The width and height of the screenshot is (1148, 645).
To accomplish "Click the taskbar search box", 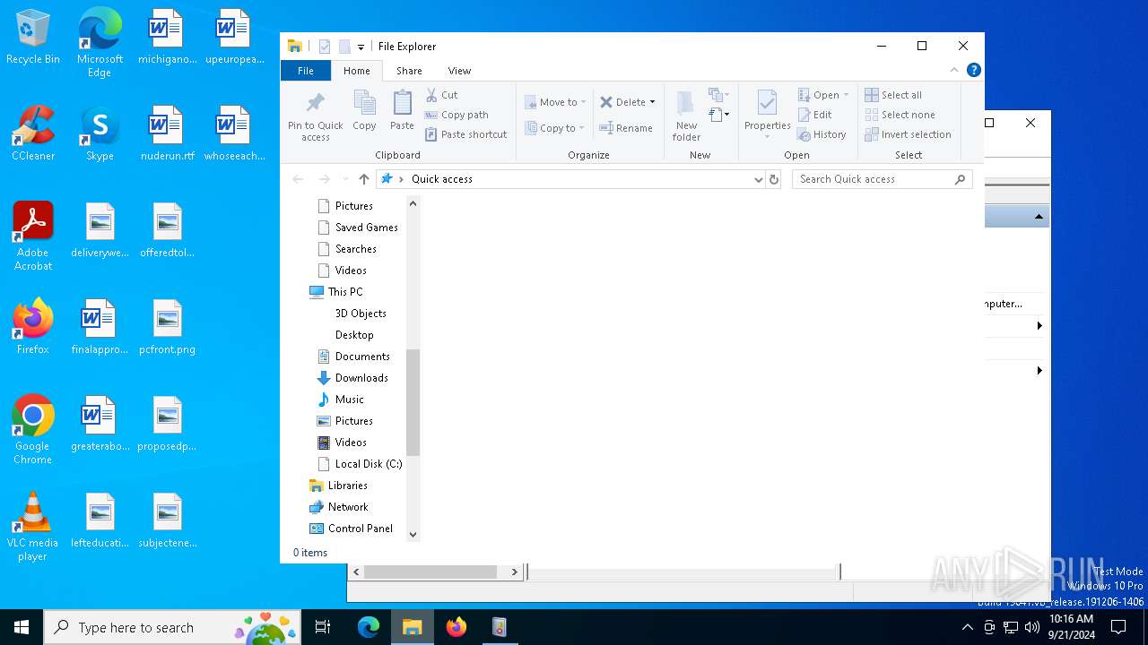I will [172, 627].
